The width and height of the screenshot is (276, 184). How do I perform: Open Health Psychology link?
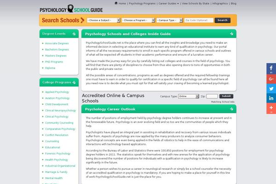pos(57,160)
